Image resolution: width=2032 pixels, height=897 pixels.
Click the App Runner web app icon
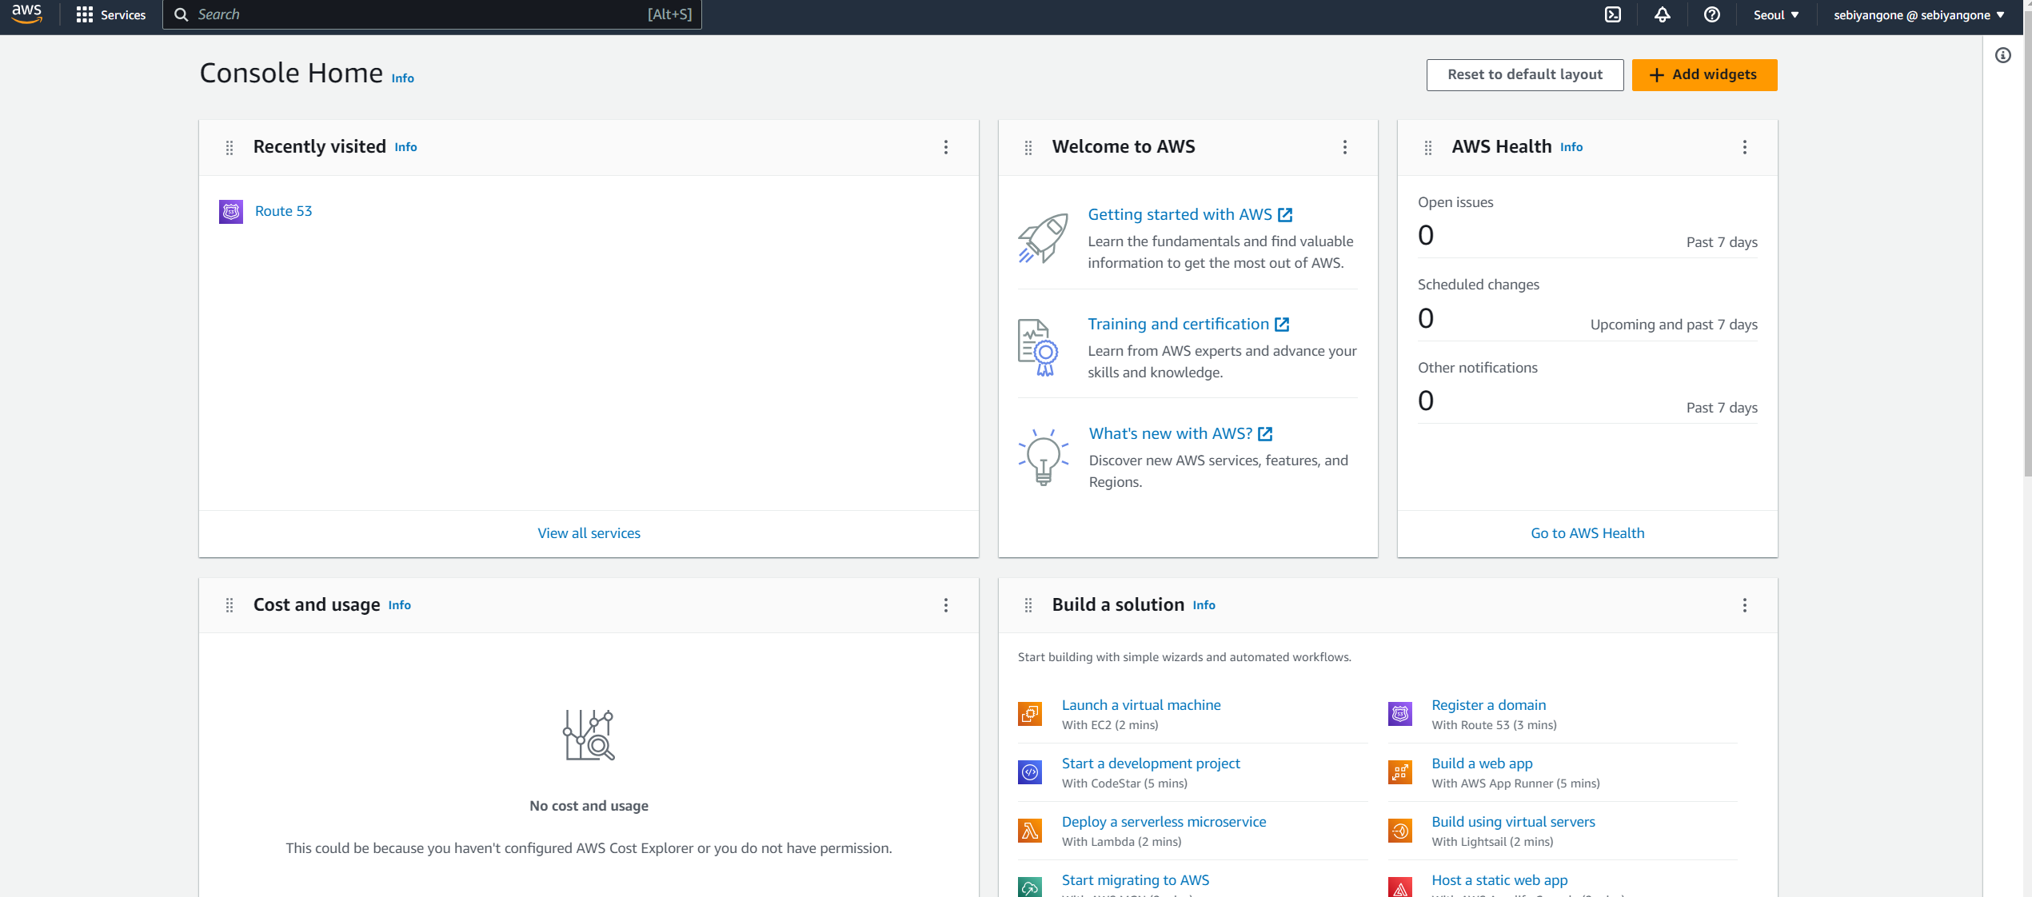tap(1400, 771)
